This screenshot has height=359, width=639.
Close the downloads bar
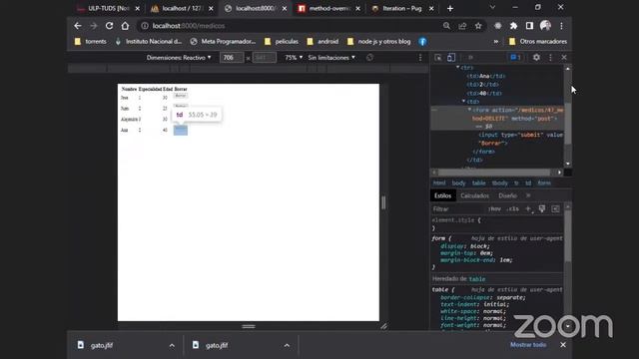563,345
